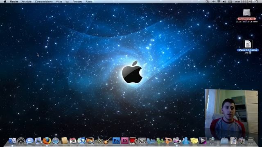Open the blue Messenger buddy icon

pos(185,141)
